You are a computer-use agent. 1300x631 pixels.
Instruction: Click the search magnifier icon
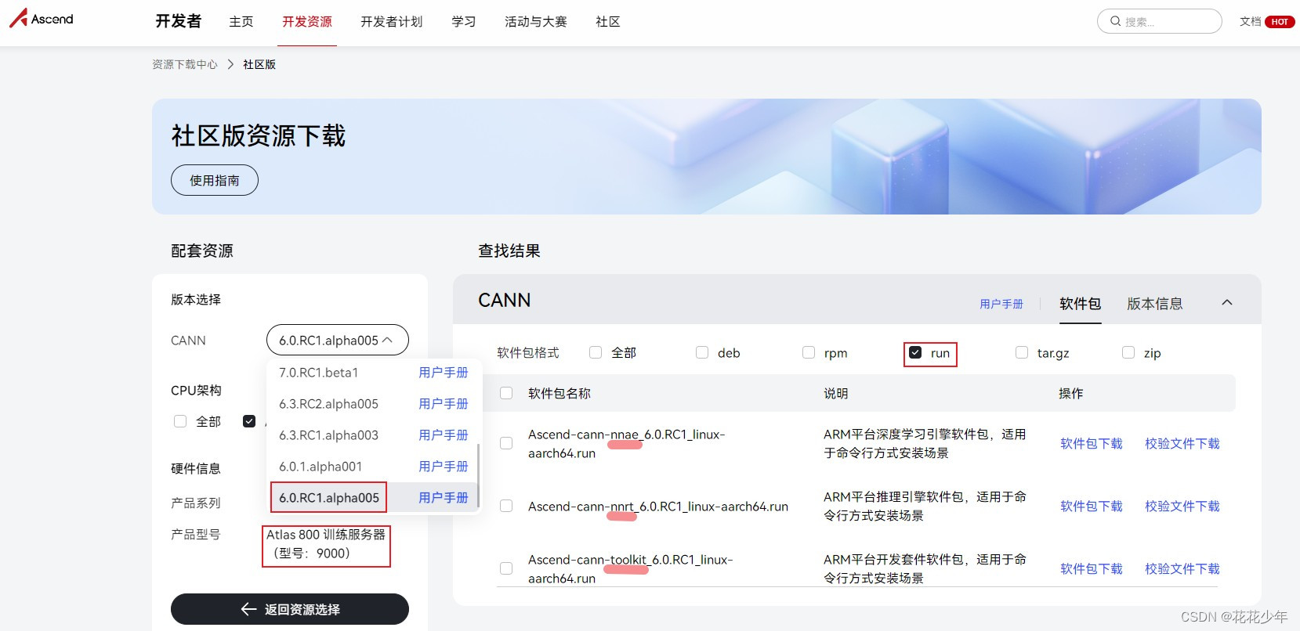[1115, 21]
